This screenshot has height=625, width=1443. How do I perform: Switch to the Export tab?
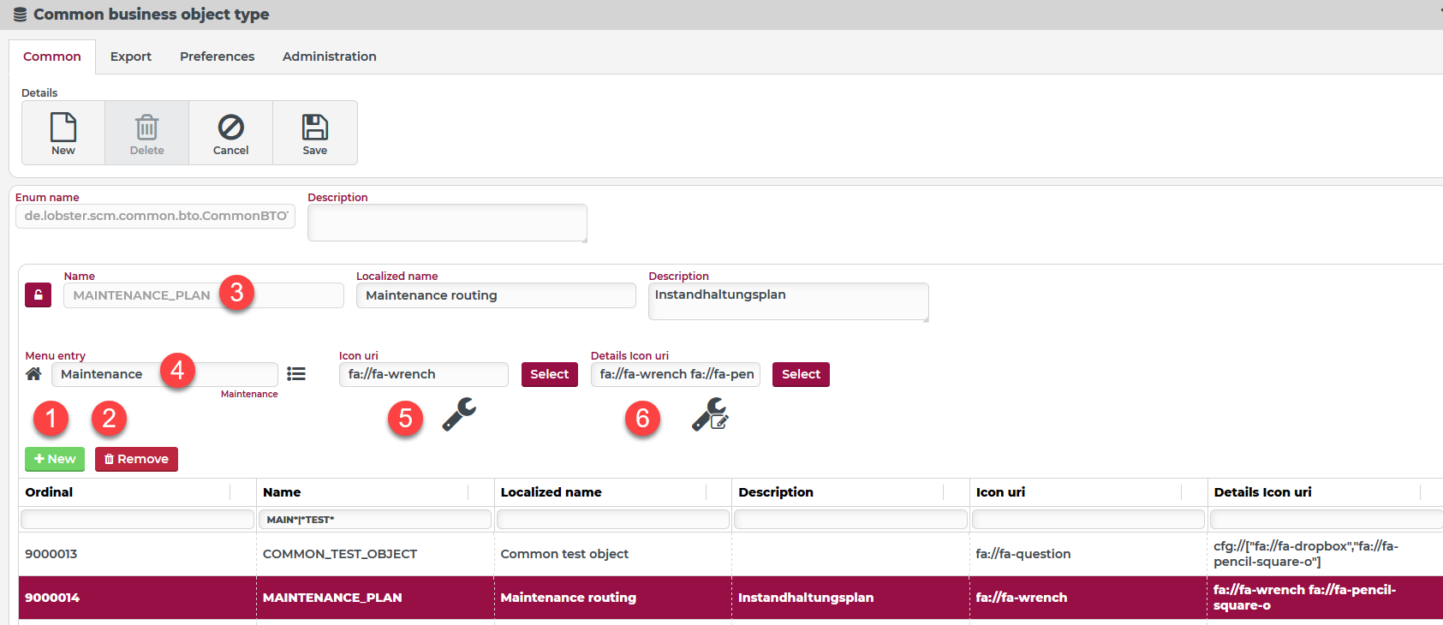131,57
